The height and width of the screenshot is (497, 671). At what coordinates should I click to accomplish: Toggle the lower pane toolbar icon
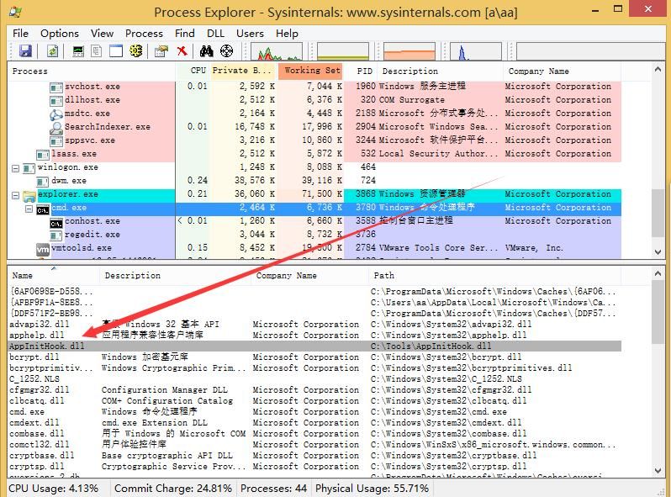[x=116, y=51]
